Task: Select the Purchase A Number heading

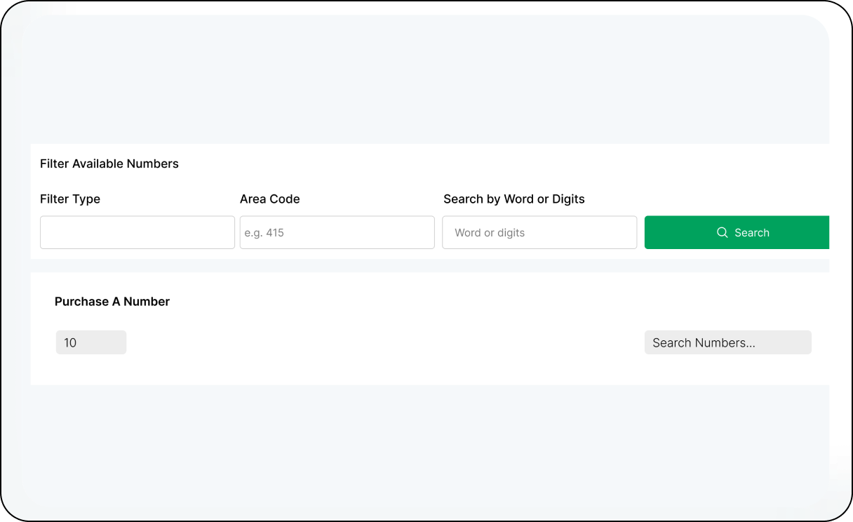Action: (112, 302)
